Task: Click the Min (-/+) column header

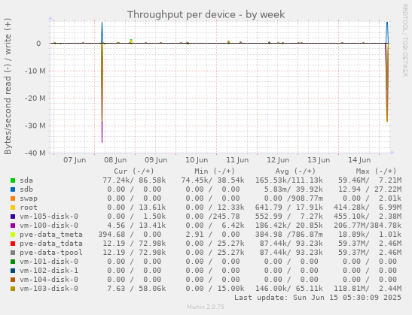Action: pyautogui.click(x=215, y=171)
